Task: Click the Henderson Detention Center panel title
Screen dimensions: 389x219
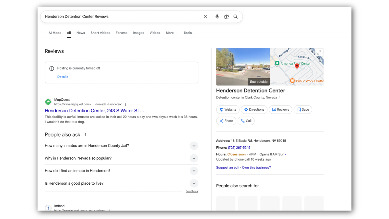Action: click(x=251, y=91)
